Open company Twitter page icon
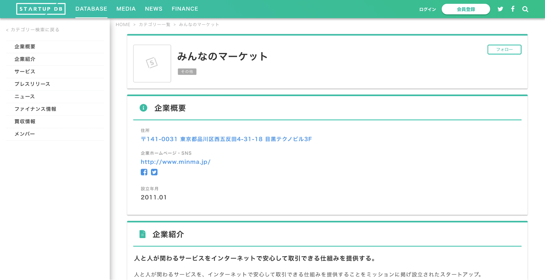Screen dimensions: 545x280 [x=154, y=172]
